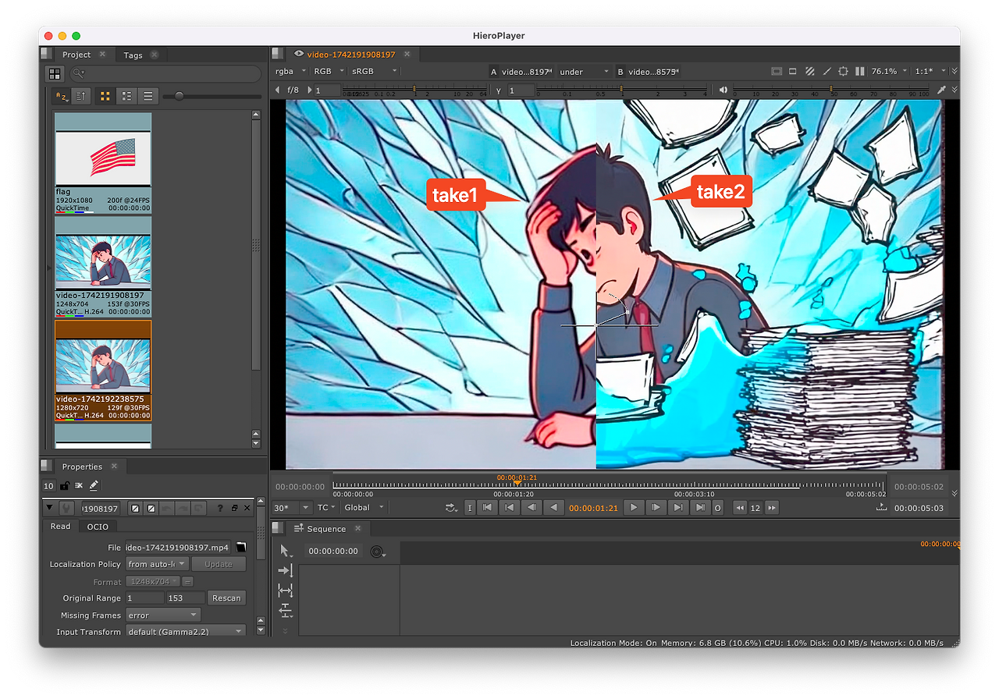Click the play forward button

(x=634, y=508)
